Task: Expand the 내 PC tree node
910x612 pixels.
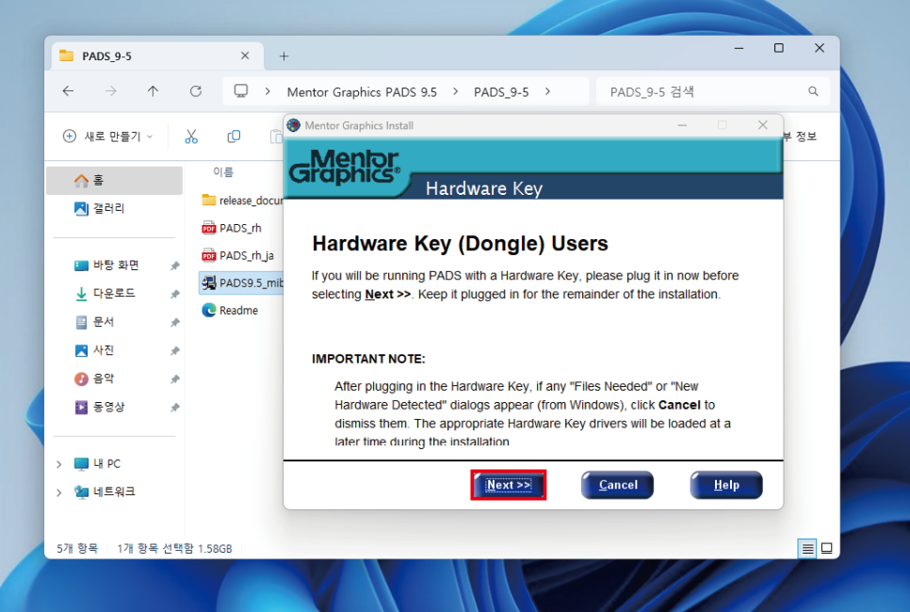Action: 58,464
